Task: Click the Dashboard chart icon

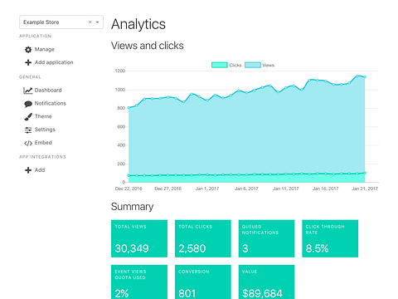Action: click(28, 91)
